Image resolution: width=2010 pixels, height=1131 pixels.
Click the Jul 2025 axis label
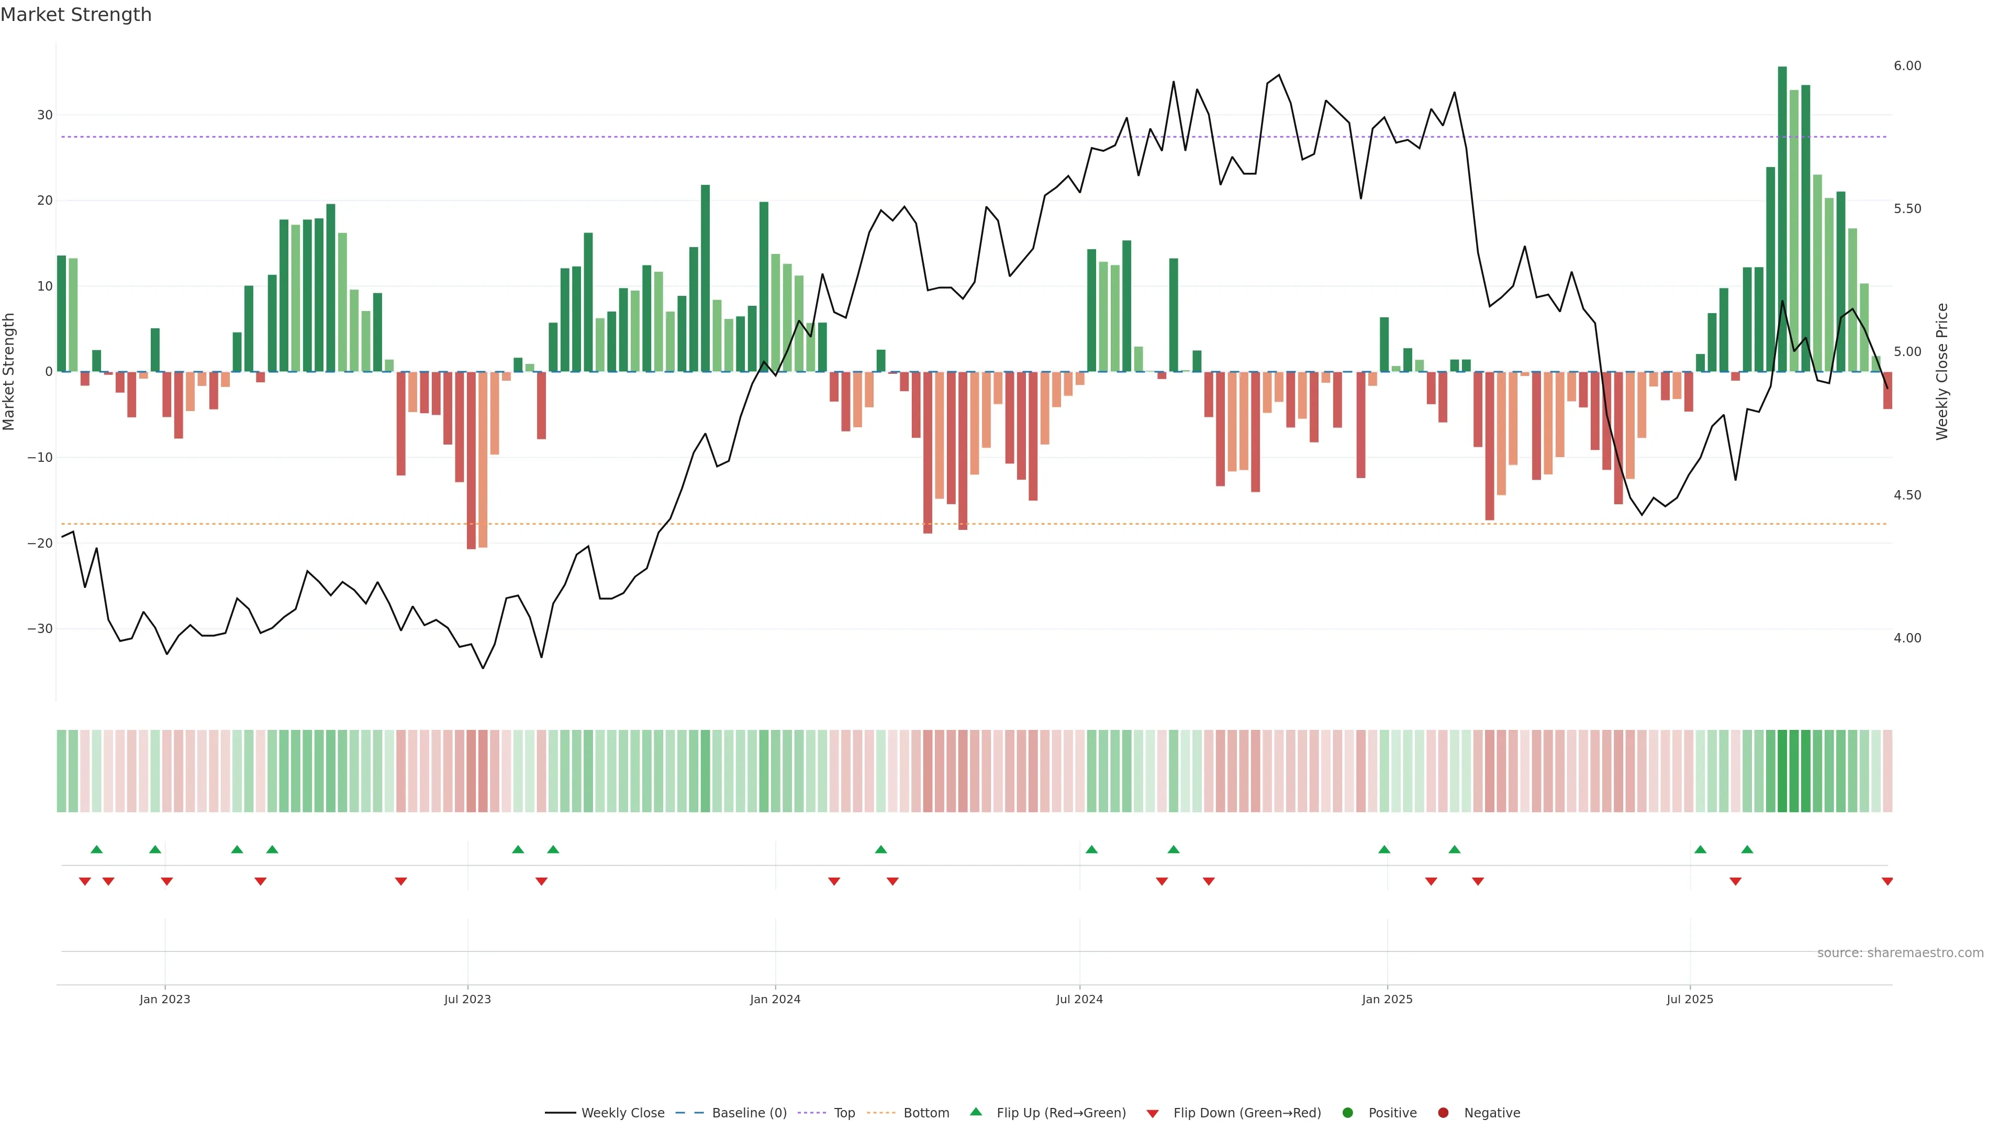pyautogui.click(x=1689, y=999)
